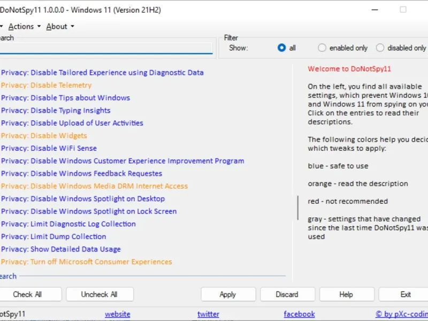
Task: Select Disable Windows Feedback Requestes entry
Action: point(81,173)
